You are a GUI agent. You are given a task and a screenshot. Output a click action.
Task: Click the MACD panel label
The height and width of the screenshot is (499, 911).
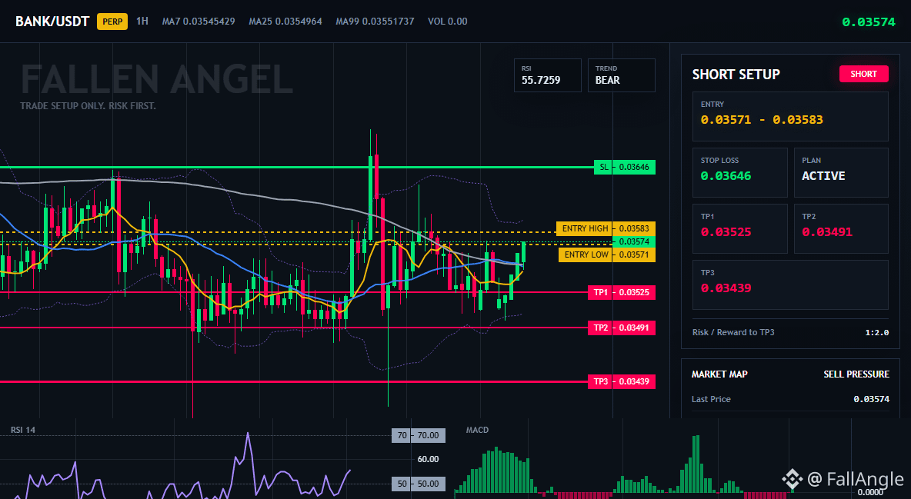[x=477, y=430]
